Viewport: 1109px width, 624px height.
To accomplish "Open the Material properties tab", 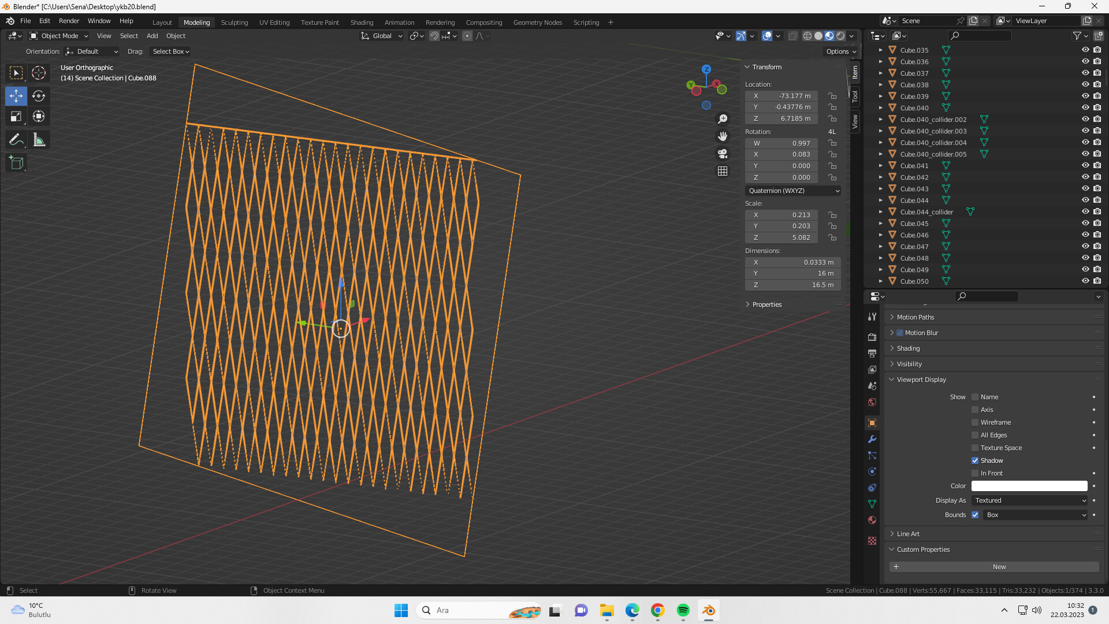I will pos(872,520).
